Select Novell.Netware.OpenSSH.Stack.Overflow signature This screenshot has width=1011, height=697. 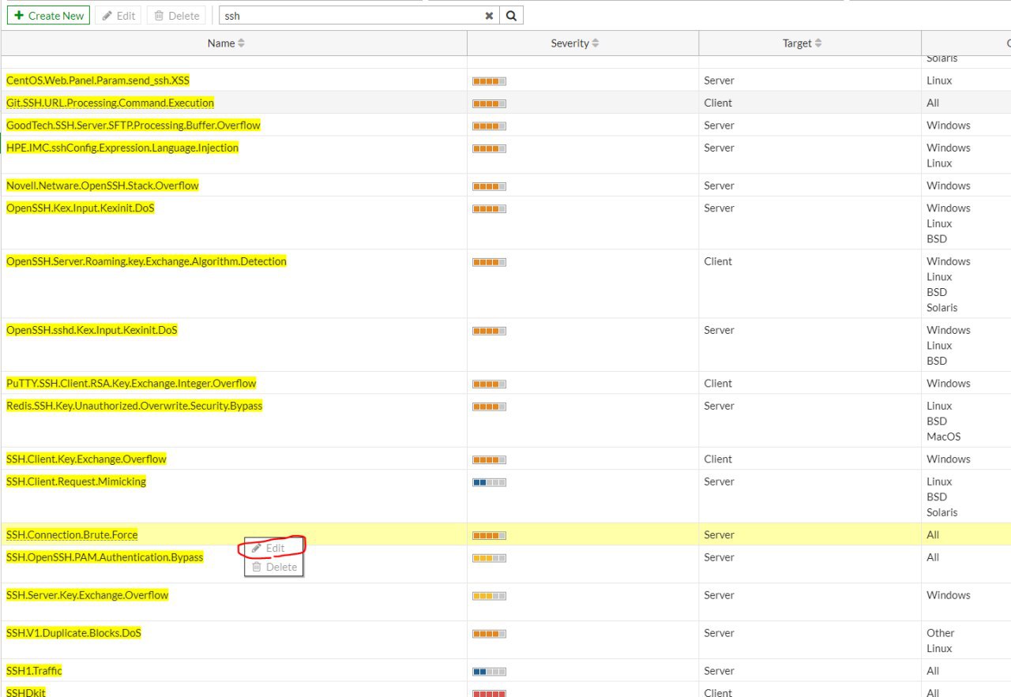click(103, 185)
